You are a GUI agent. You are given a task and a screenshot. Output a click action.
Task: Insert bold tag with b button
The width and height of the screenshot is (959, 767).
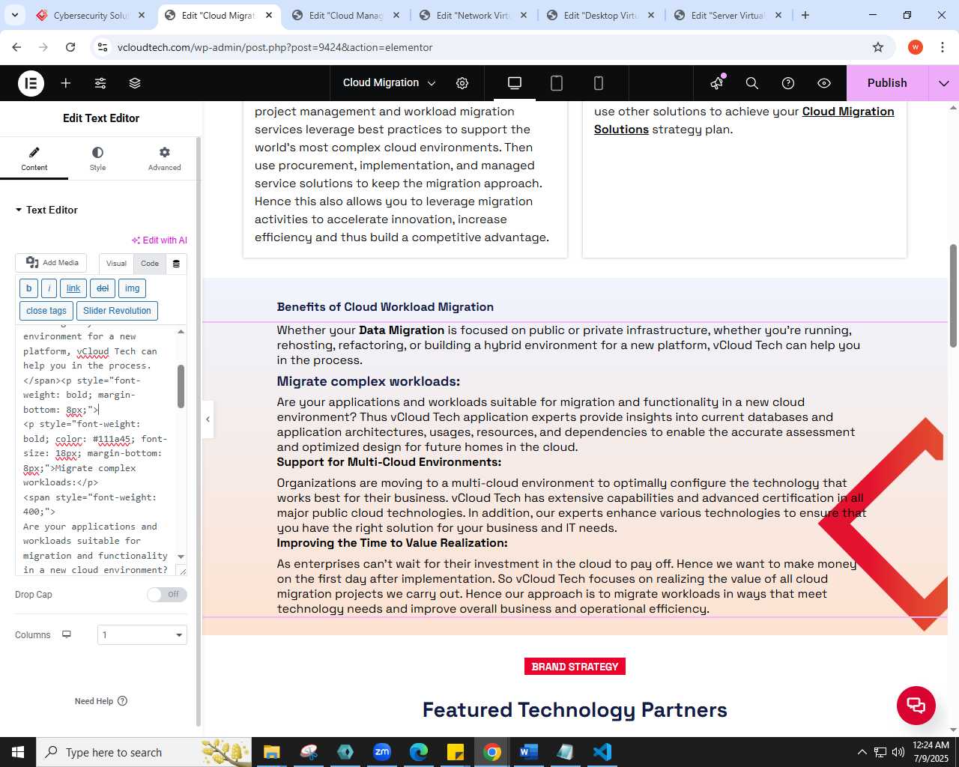click(28, 288)
